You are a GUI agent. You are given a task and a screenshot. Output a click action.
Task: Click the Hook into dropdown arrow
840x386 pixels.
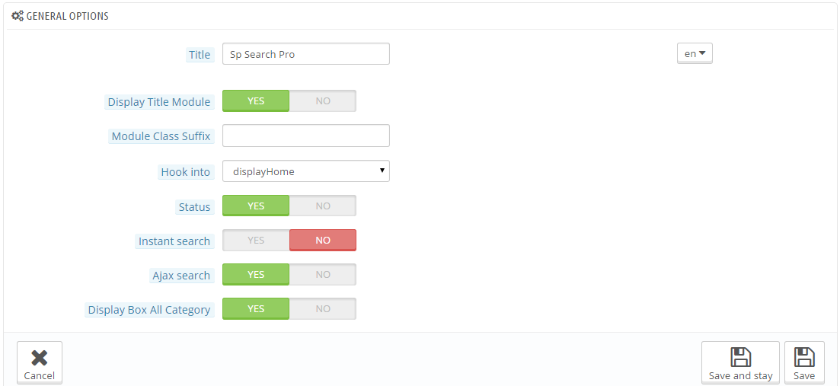click(382, 171)
